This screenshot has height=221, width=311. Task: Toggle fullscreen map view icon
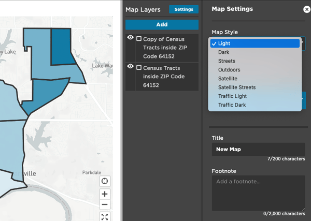(105, 217)
